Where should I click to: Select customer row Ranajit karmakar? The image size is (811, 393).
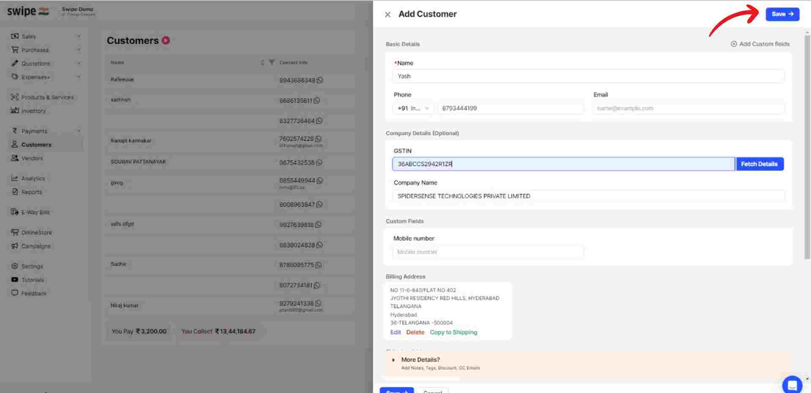tap(230, 141)
